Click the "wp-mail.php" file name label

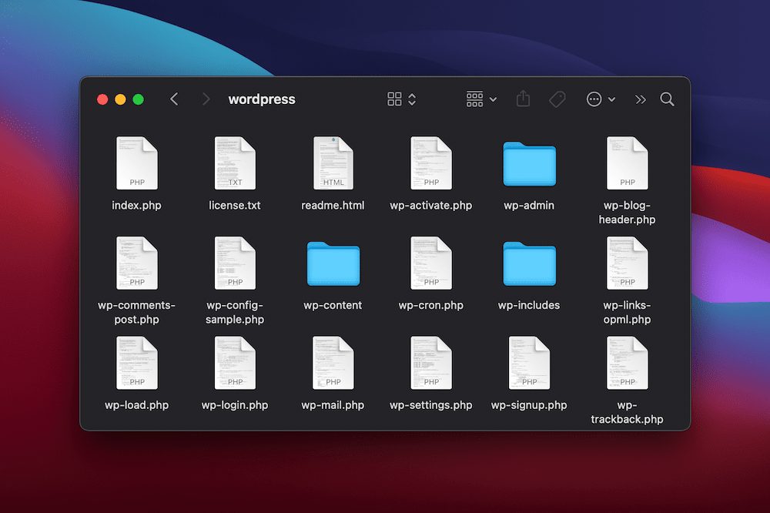333,405
